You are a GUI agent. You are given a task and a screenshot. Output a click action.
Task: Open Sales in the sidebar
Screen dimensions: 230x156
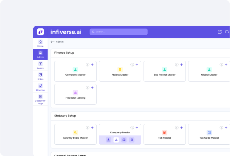40,76
